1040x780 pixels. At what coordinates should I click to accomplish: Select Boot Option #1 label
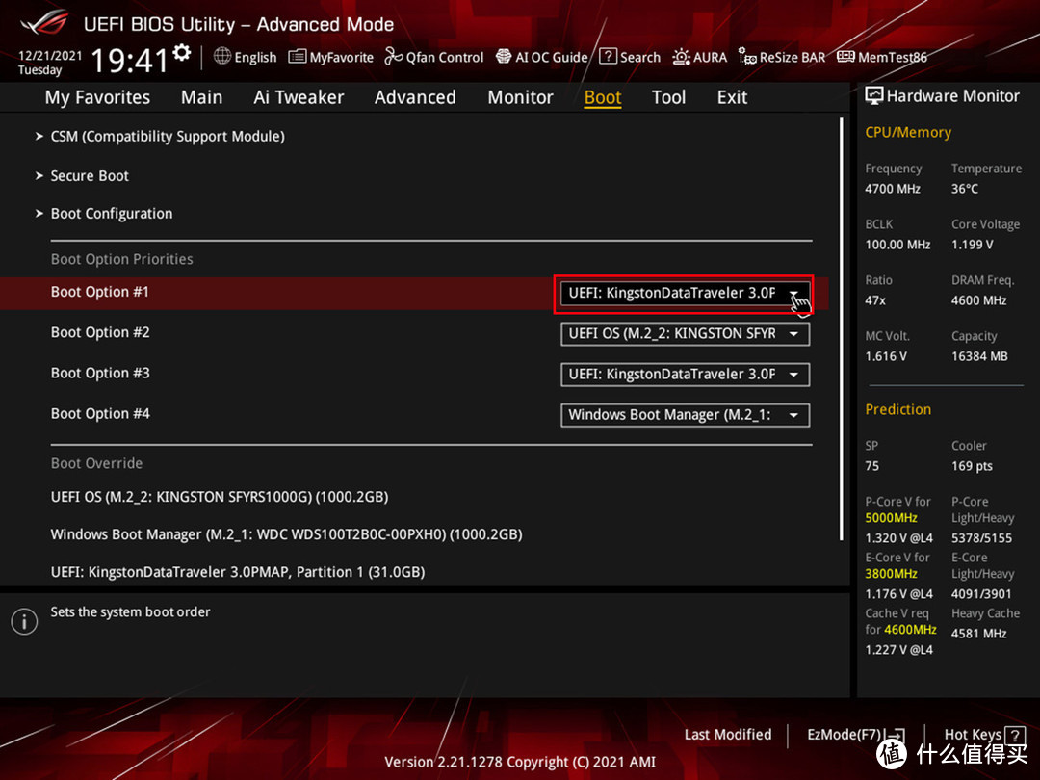point(100,292)
